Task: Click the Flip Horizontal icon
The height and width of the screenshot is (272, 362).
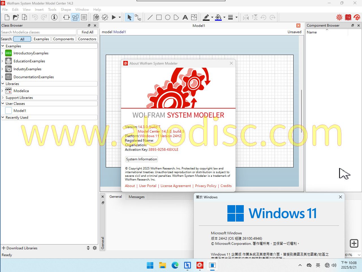Action: coord(246,17)
